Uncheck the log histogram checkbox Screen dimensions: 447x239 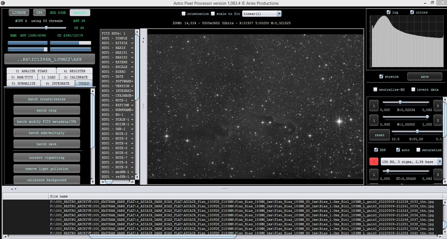(x=388, y=12)
